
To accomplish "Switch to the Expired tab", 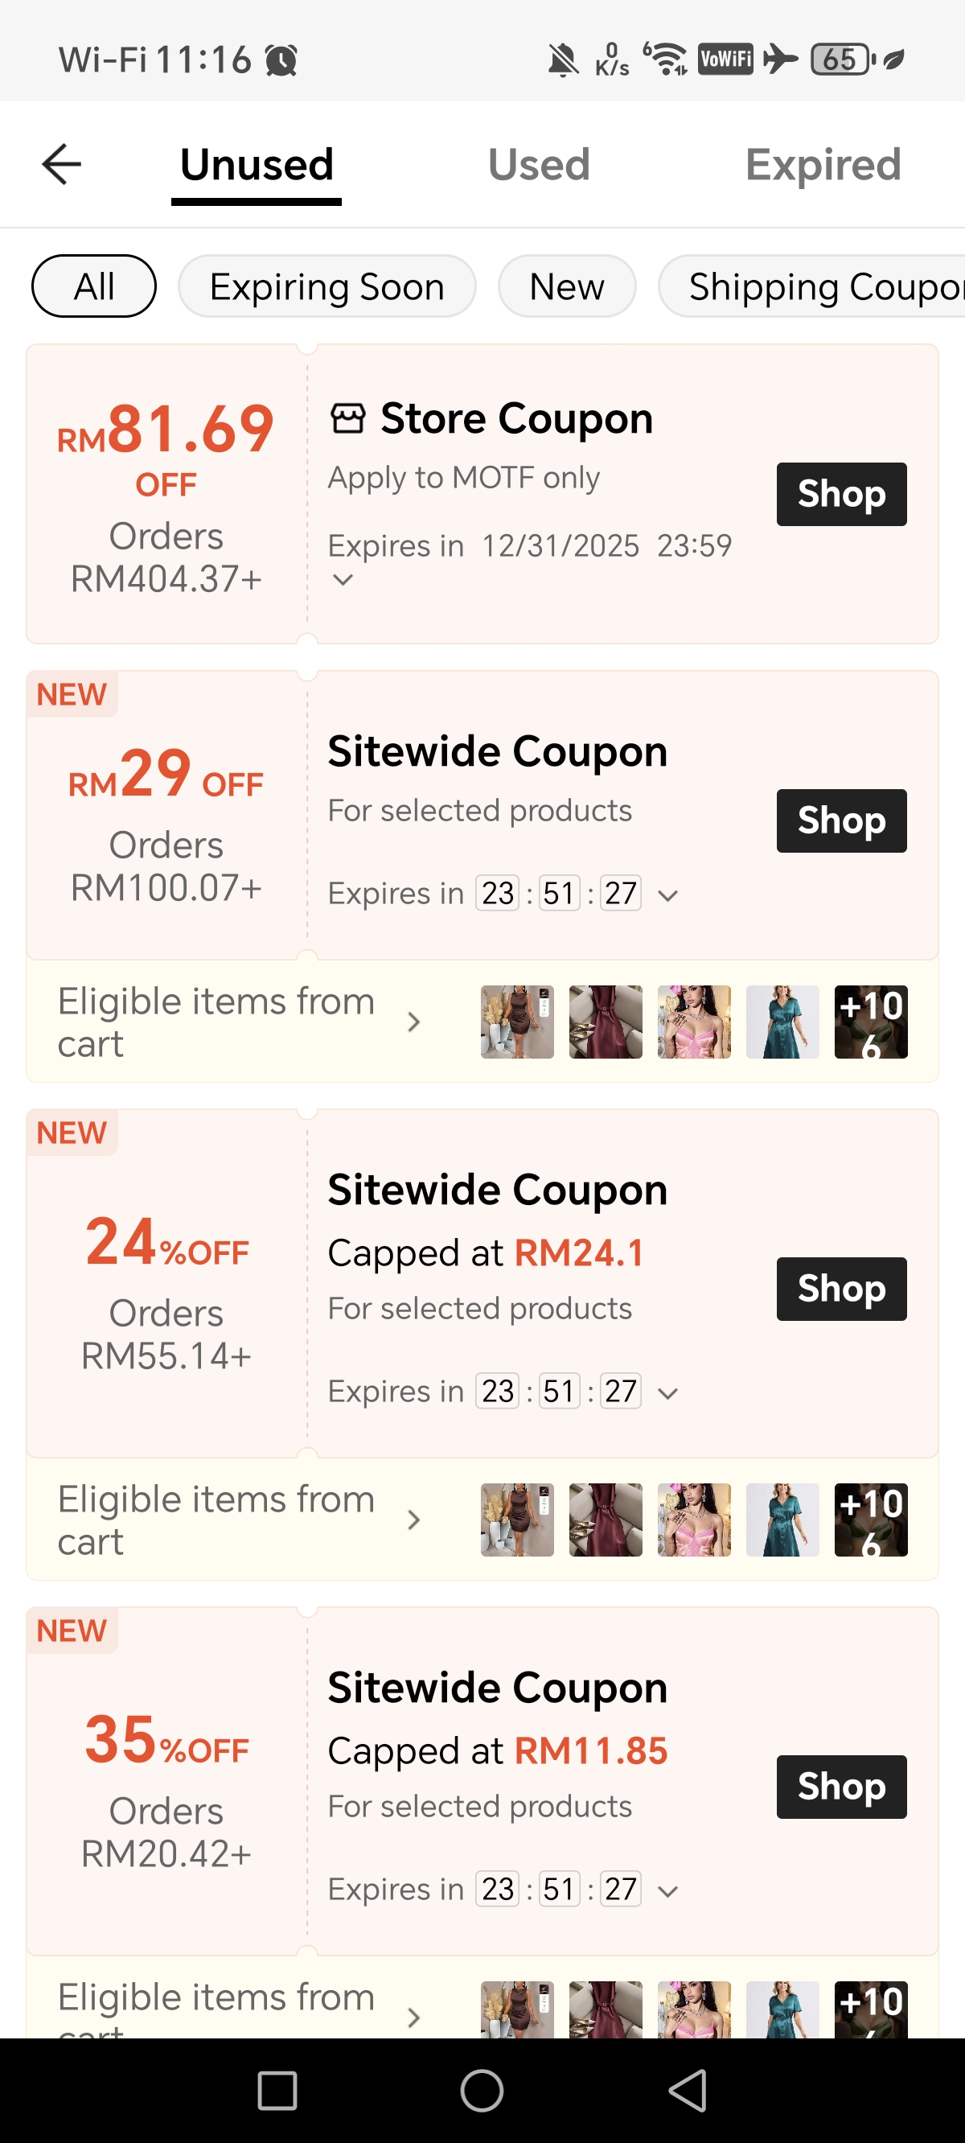I will click(x=822, y=164).
